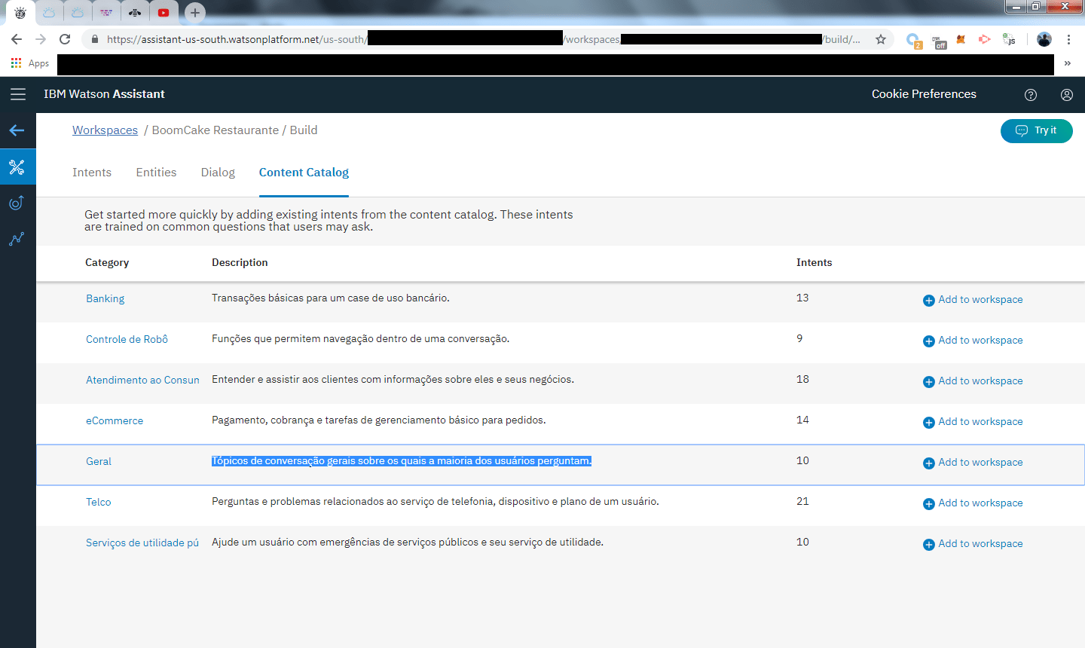
Task: Go to the Workspaces breadcrumb link
Action: coord(105,130)
